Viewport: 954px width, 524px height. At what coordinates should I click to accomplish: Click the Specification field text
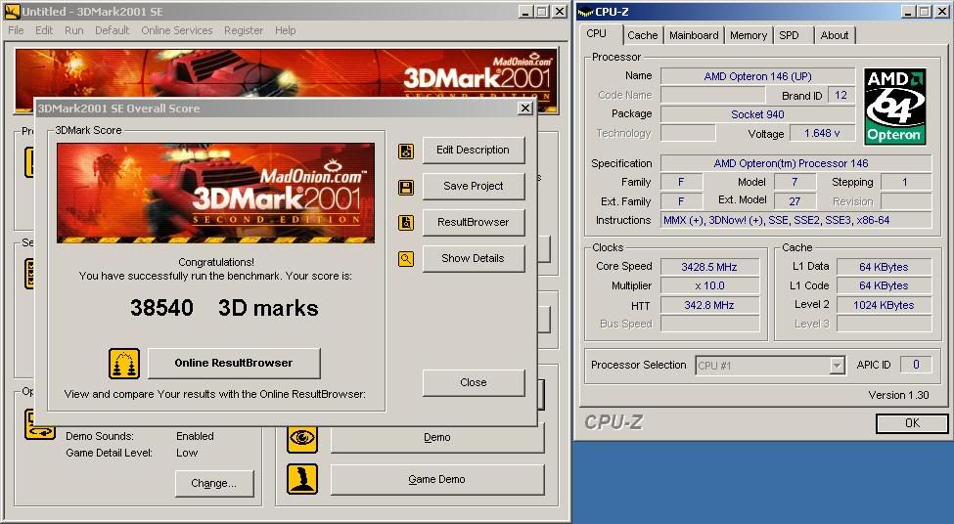[x=796, y=163]
